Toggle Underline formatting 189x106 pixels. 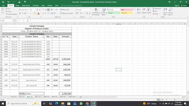25,13
